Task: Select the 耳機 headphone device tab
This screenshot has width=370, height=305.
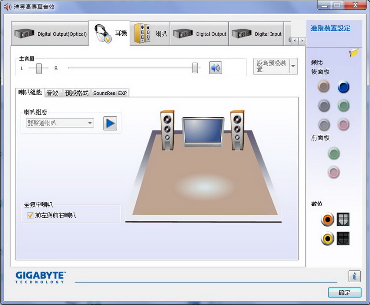Action: [109, 33]
